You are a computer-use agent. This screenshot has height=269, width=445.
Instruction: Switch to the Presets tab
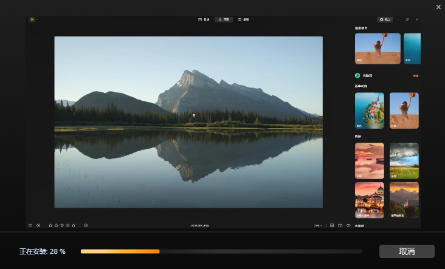[223, 19]
